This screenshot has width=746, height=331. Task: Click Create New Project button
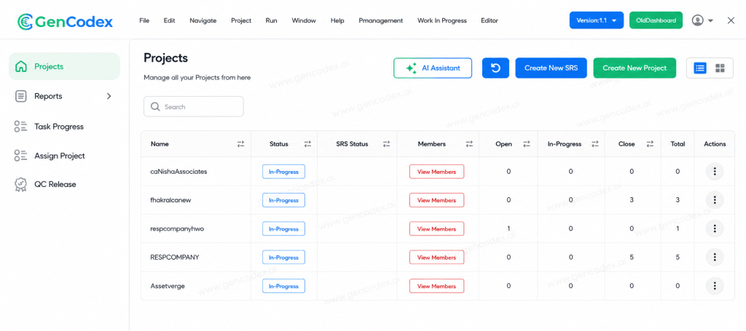[635, 68]
